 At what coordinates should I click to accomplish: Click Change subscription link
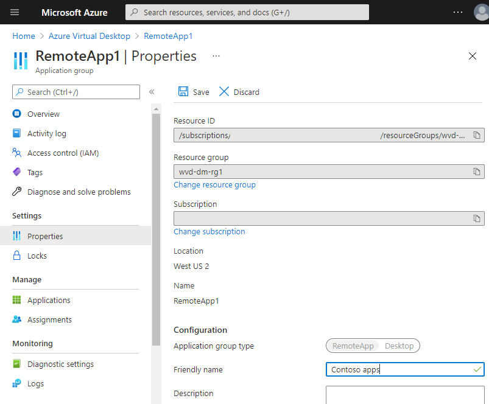point(209,231)
